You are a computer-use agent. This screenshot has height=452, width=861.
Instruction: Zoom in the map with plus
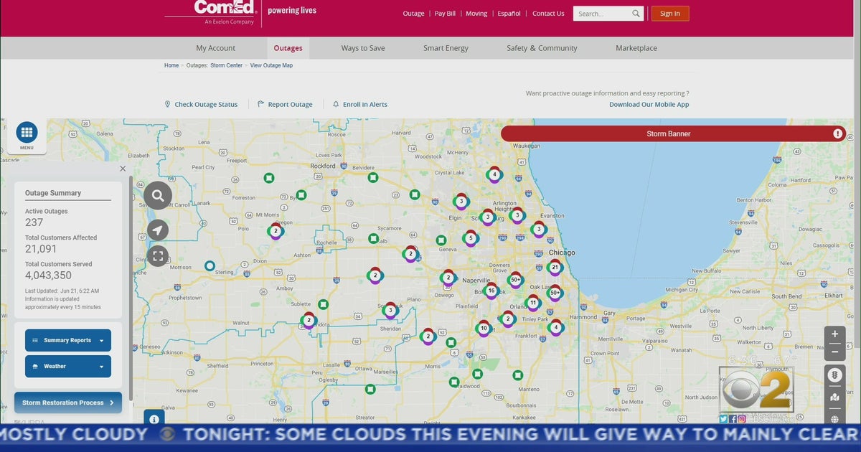coord(834,334)
